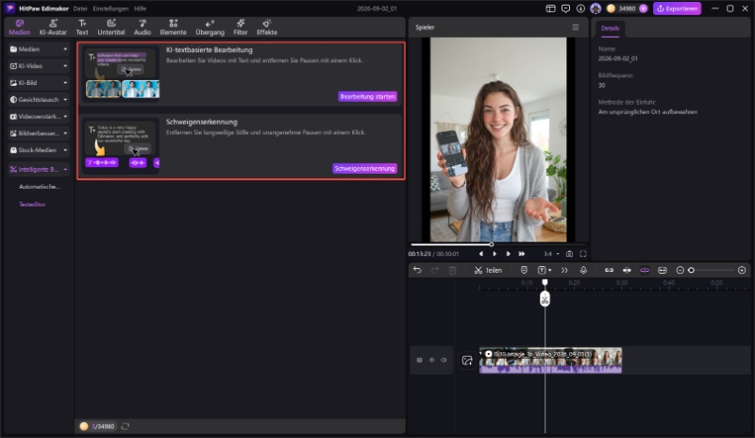Collapse the Intelligente B... sidebar section
This screenshot has width=755, height=438.
coord(65,170)
